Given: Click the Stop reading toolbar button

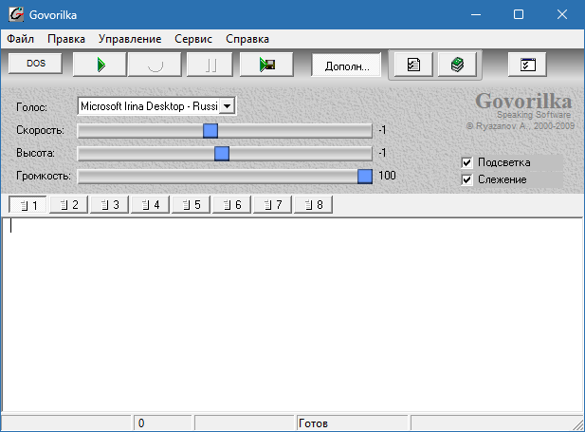Looking at the screenshot, I should click(155, 65).
